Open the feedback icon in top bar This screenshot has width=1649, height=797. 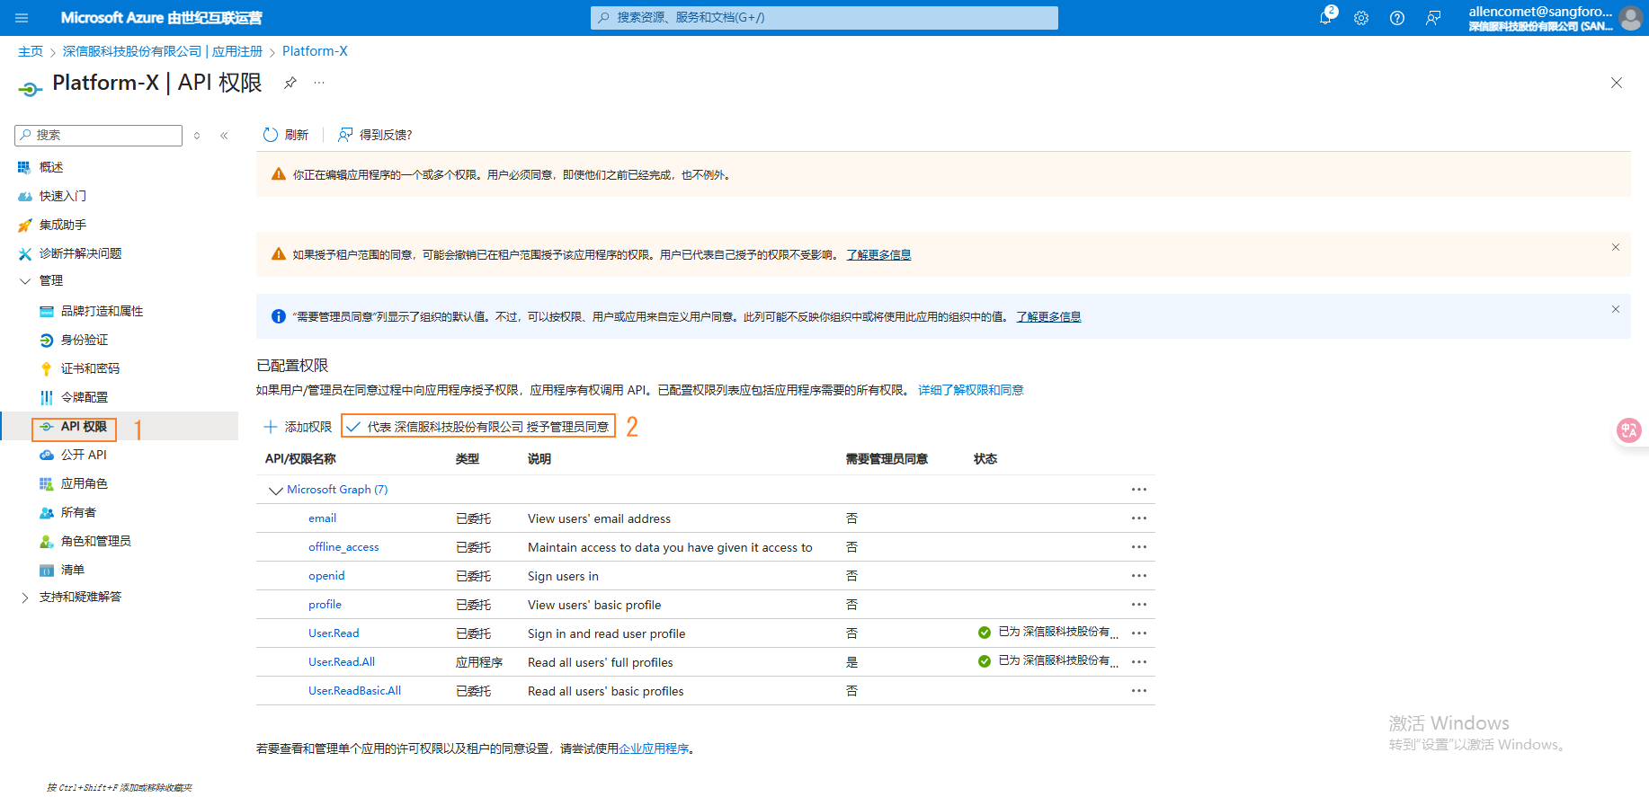coord(1433,18)
